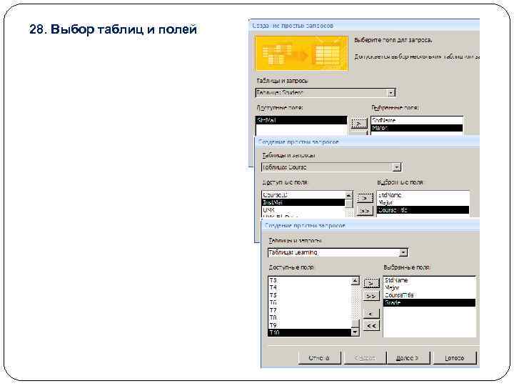Select T8 in the Learning available fields
Viewport: 514px width, 386px height.
(309, 317)
